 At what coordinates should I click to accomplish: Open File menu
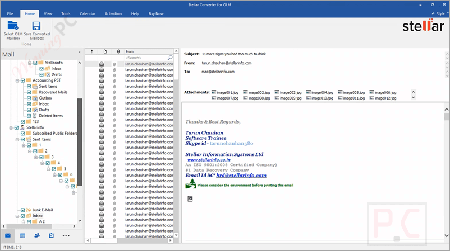click(10, 14)
